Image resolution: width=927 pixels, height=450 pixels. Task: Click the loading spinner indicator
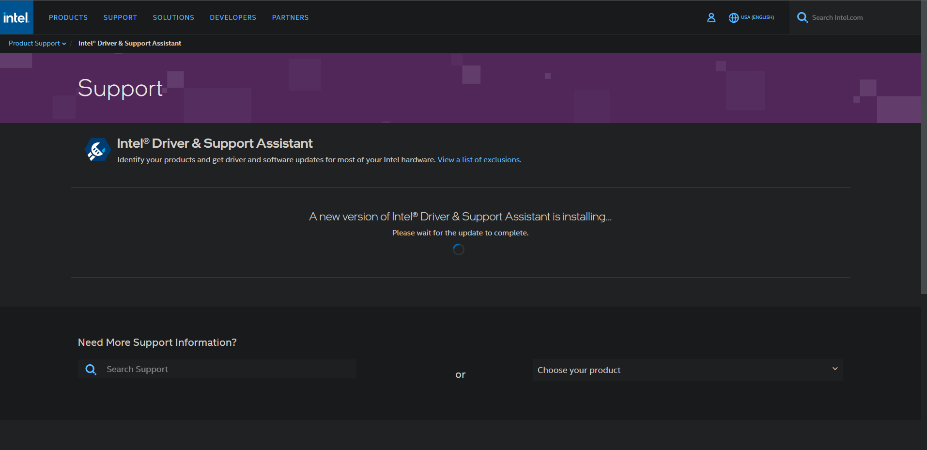tap(459, 249)
